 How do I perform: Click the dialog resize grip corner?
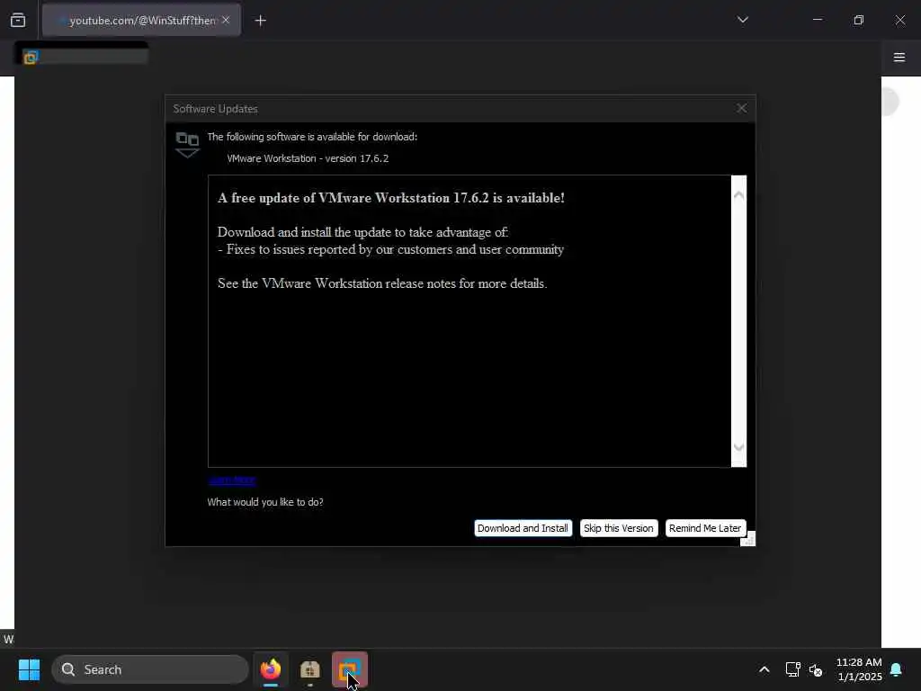(748, 540)
